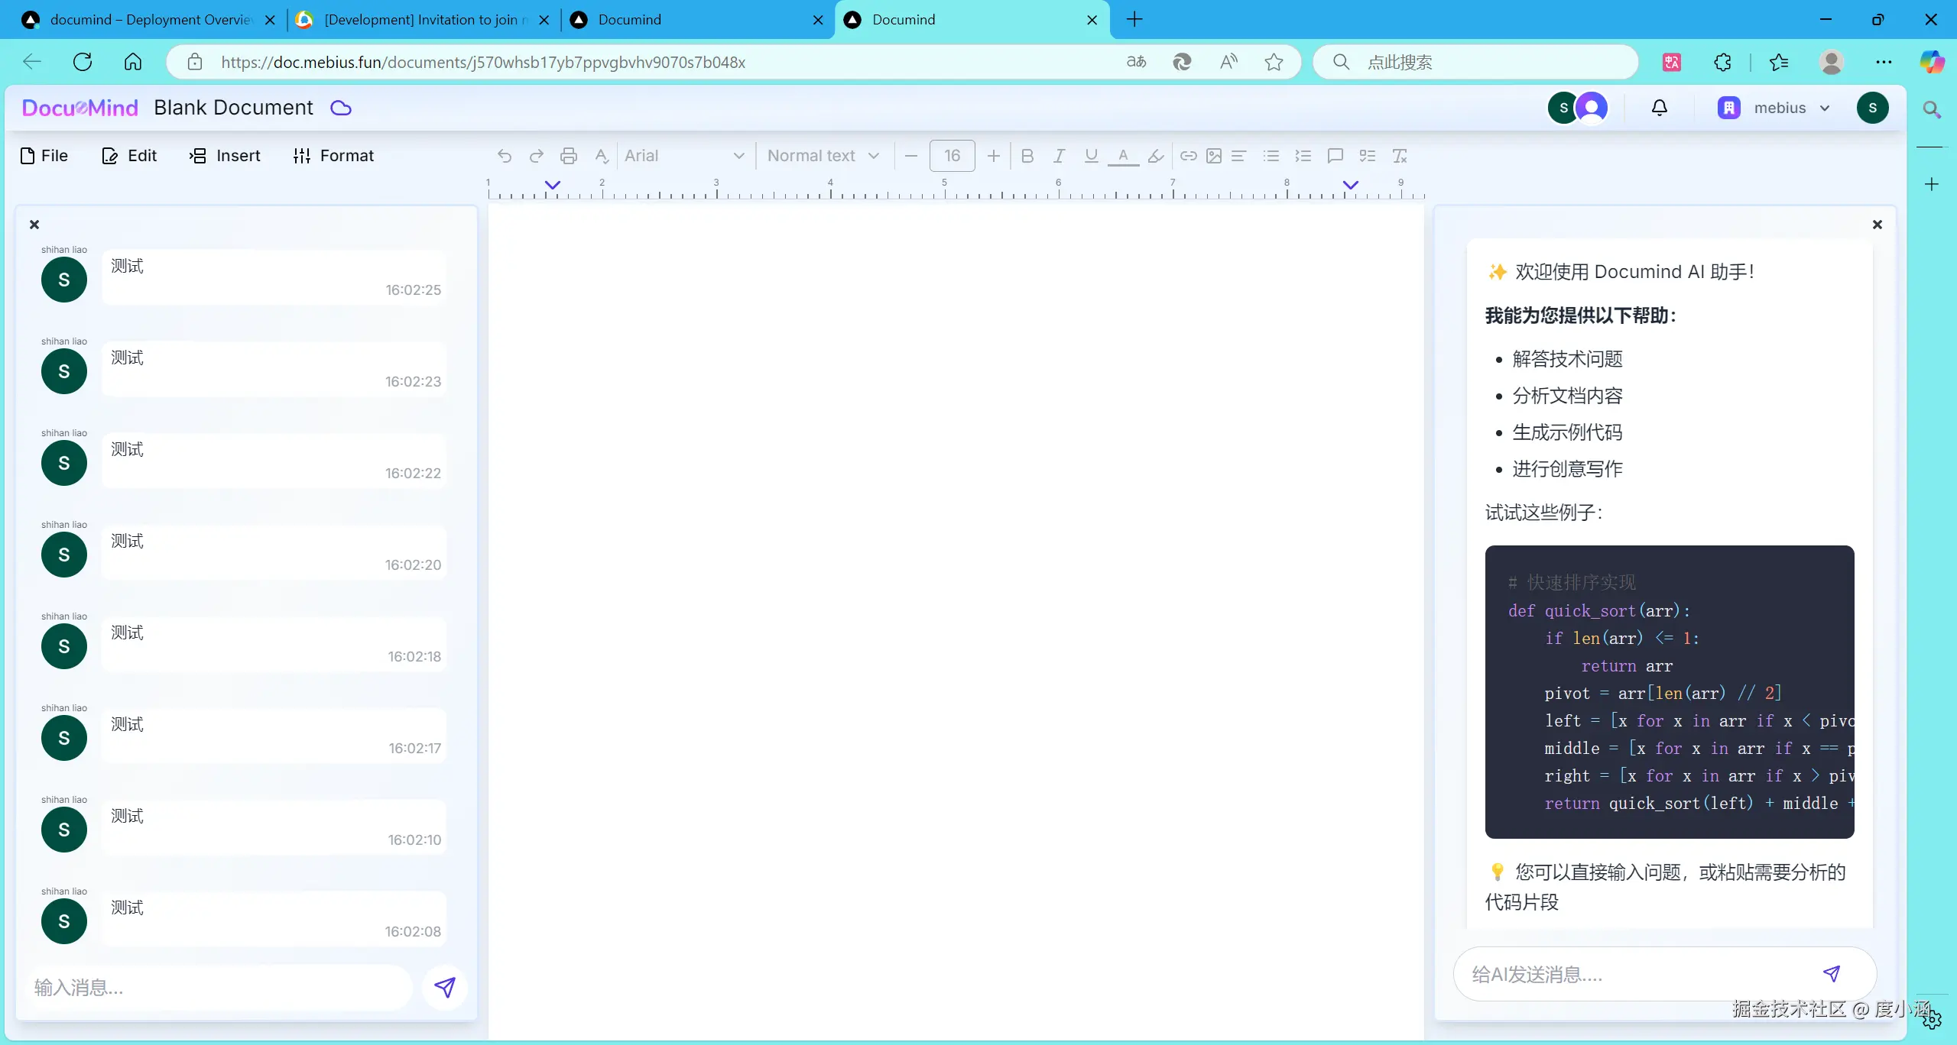
Task: Refresh the page in the browser
Action: 83,62
